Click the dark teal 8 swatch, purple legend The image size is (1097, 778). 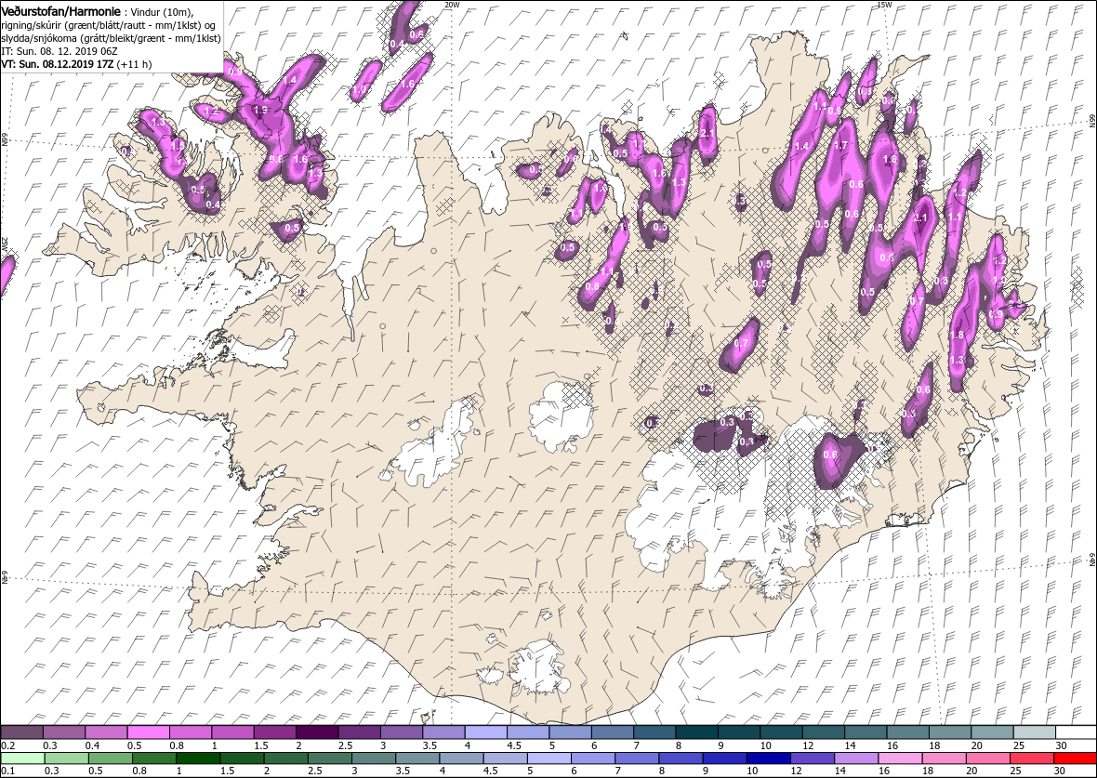point(696,732)
